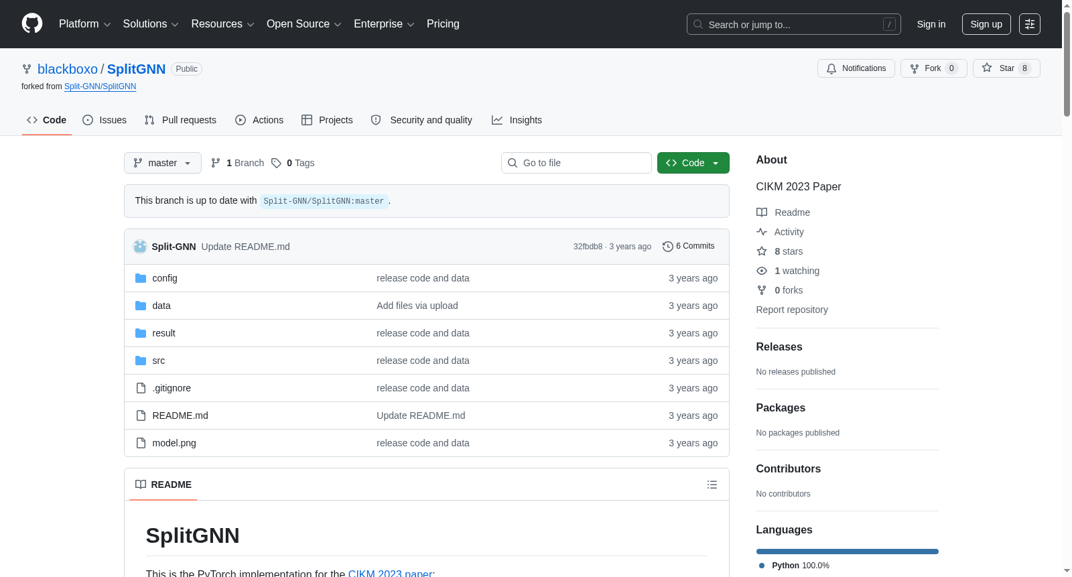
Task: Focus the Go to file field
Action: click(x=576, y=163)
